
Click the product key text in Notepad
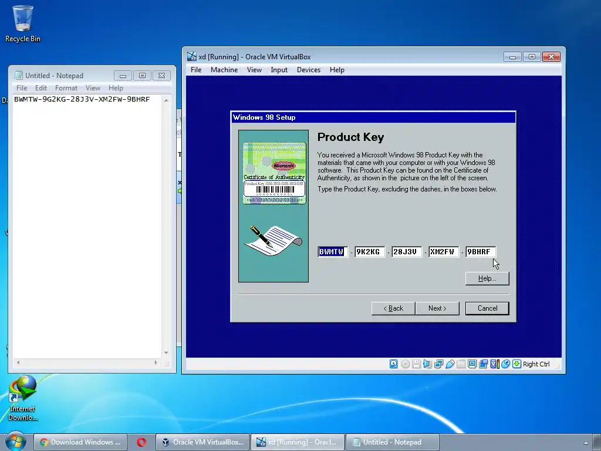(82, 99)
